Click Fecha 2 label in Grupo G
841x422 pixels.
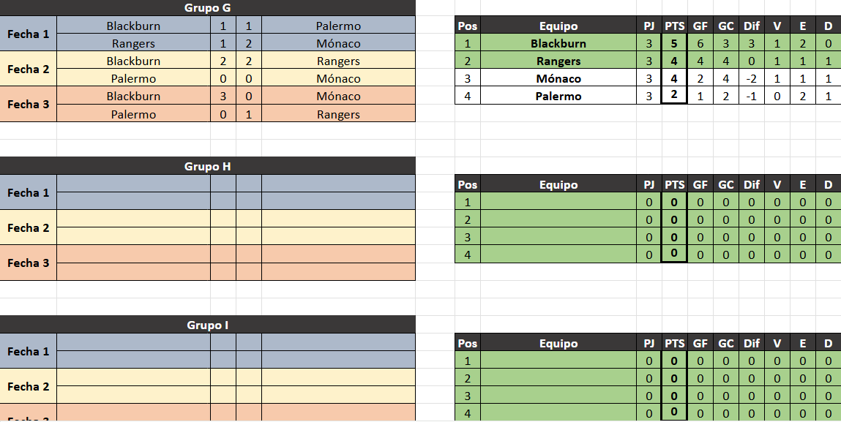pos(29,69)
